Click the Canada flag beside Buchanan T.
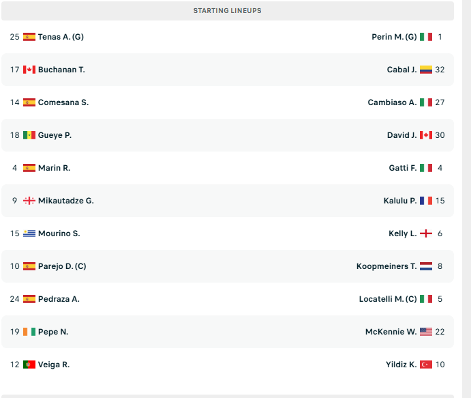Viewport: 471px width, 398px height. click(29, 70)
